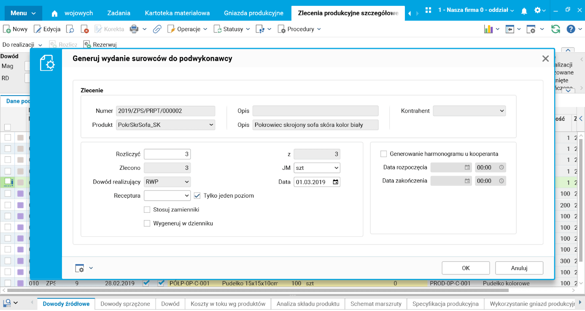Click the paperclip attachments icon

click(157, 29)
